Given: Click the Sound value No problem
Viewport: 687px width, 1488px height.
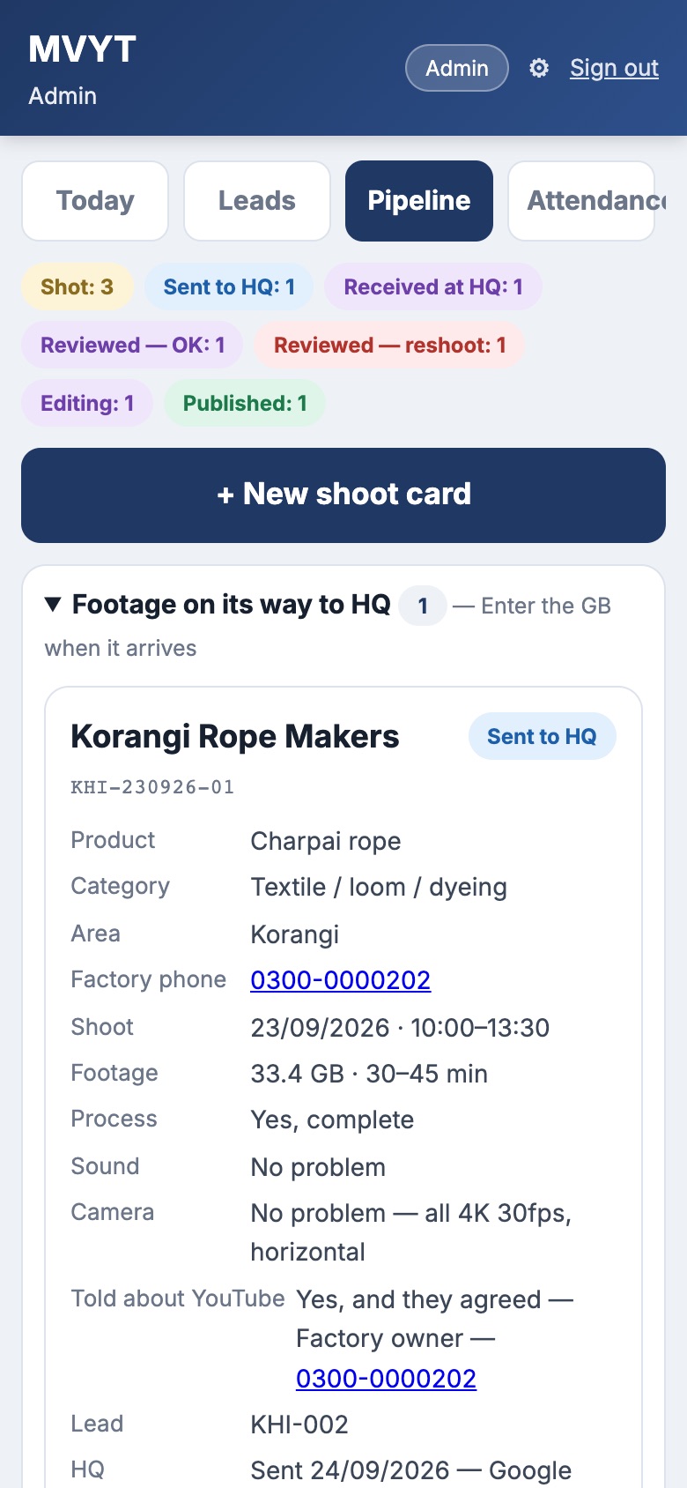Looking at the screenshot, I should 318,1167.
